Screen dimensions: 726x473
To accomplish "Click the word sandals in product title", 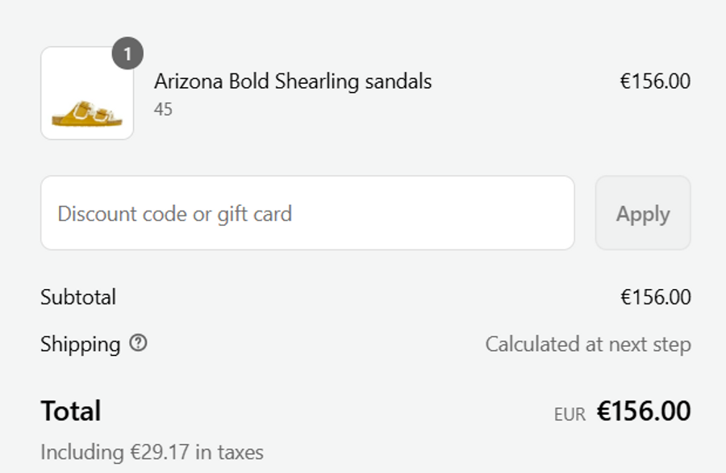I will click(398, 82).
